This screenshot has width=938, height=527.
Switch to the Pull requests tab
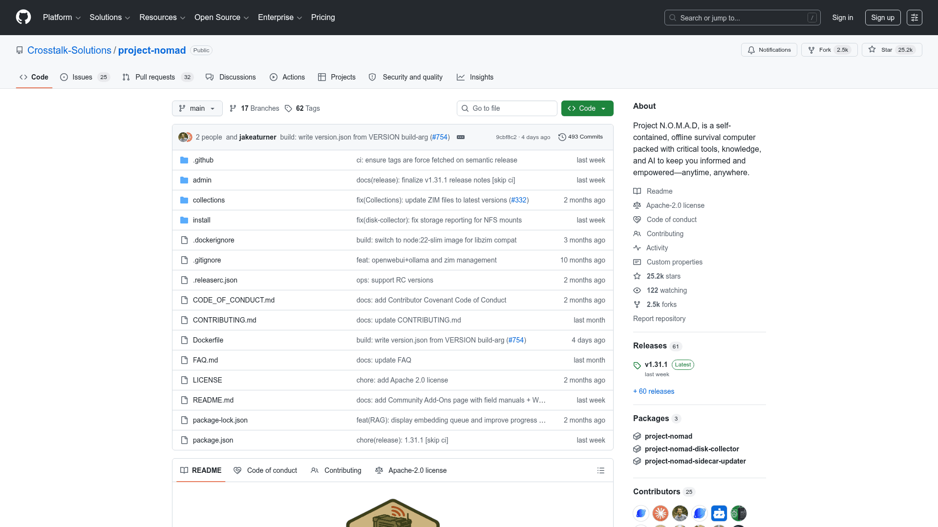click(158, 77)
